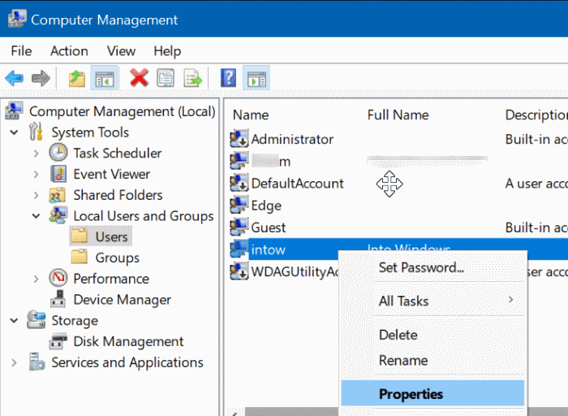This screenshot has width=568, height=416.
Task: Select the DefaultAccount user row
Action: 398,184
